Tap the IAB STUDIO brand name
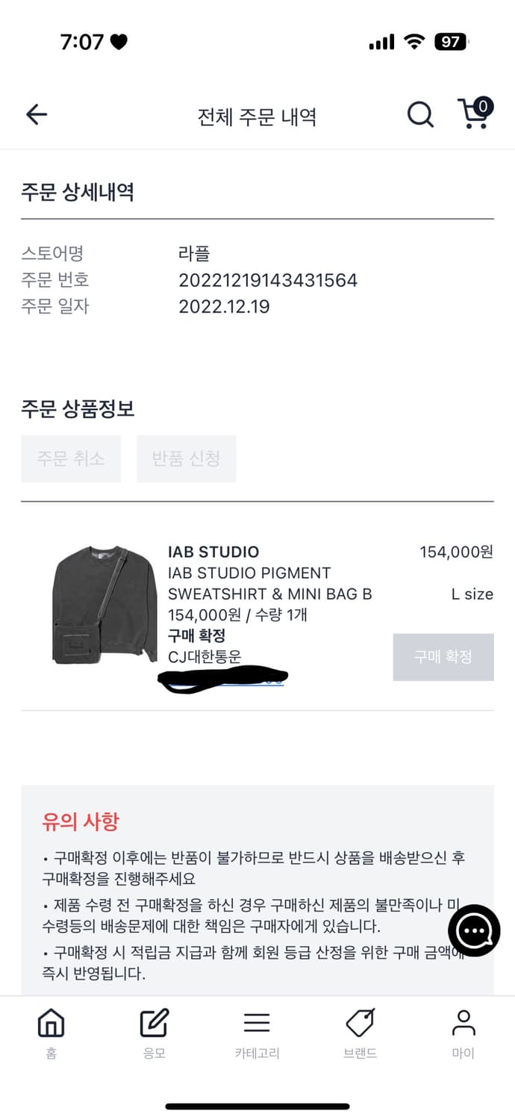The height and width of the screenshot is (1120, 515). click(213, 552)
